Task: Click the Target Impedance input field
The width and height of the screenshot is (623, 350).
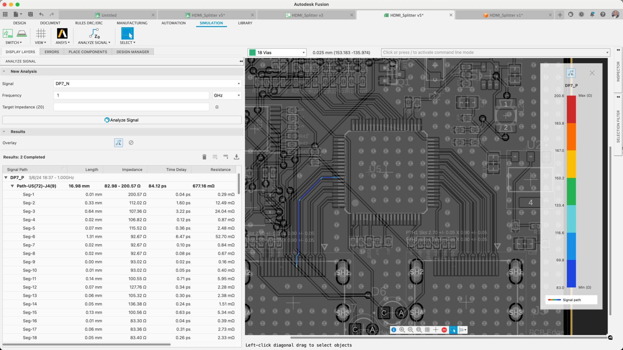Action: 131,107
